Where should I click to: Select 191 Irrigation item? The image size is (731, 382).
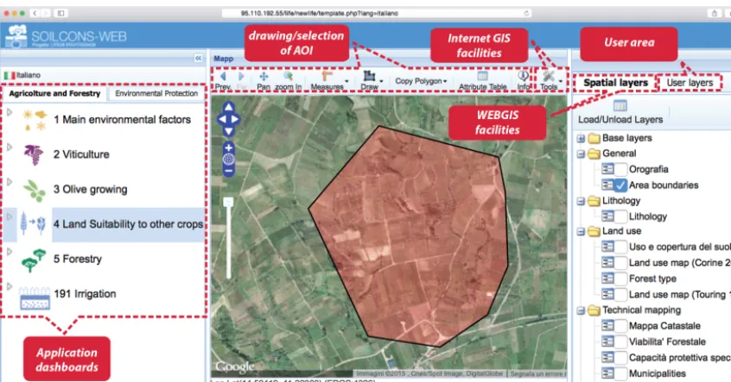pyautogui.click(x=85, y=294)
